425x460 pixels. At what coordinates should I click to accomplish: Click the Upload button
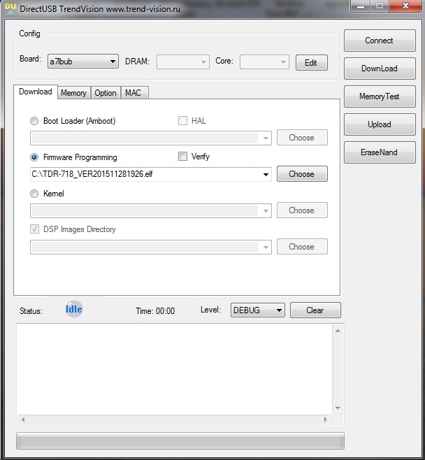[x=379, y=124]
